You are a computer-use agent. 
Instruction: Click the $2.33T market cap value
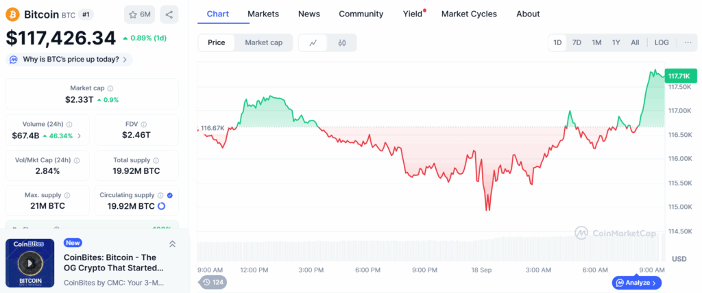(x=80, y=99)
